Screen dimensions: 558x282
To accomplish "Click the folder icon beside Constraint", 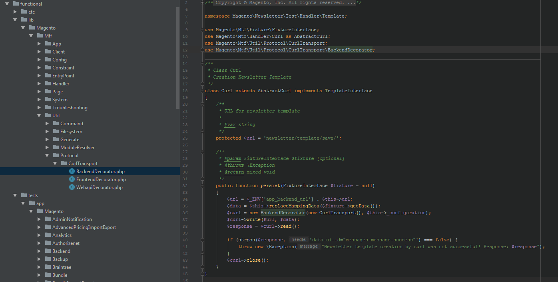I will tap(48, 68).
